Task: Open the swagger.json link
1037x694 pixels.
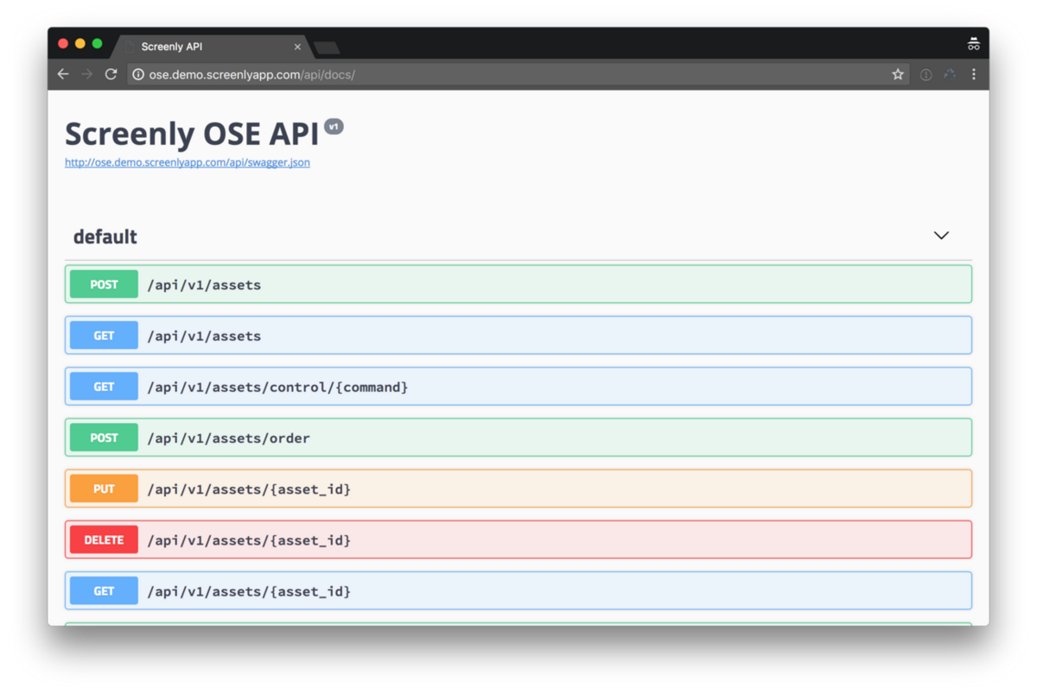Action: pos(187,162)
